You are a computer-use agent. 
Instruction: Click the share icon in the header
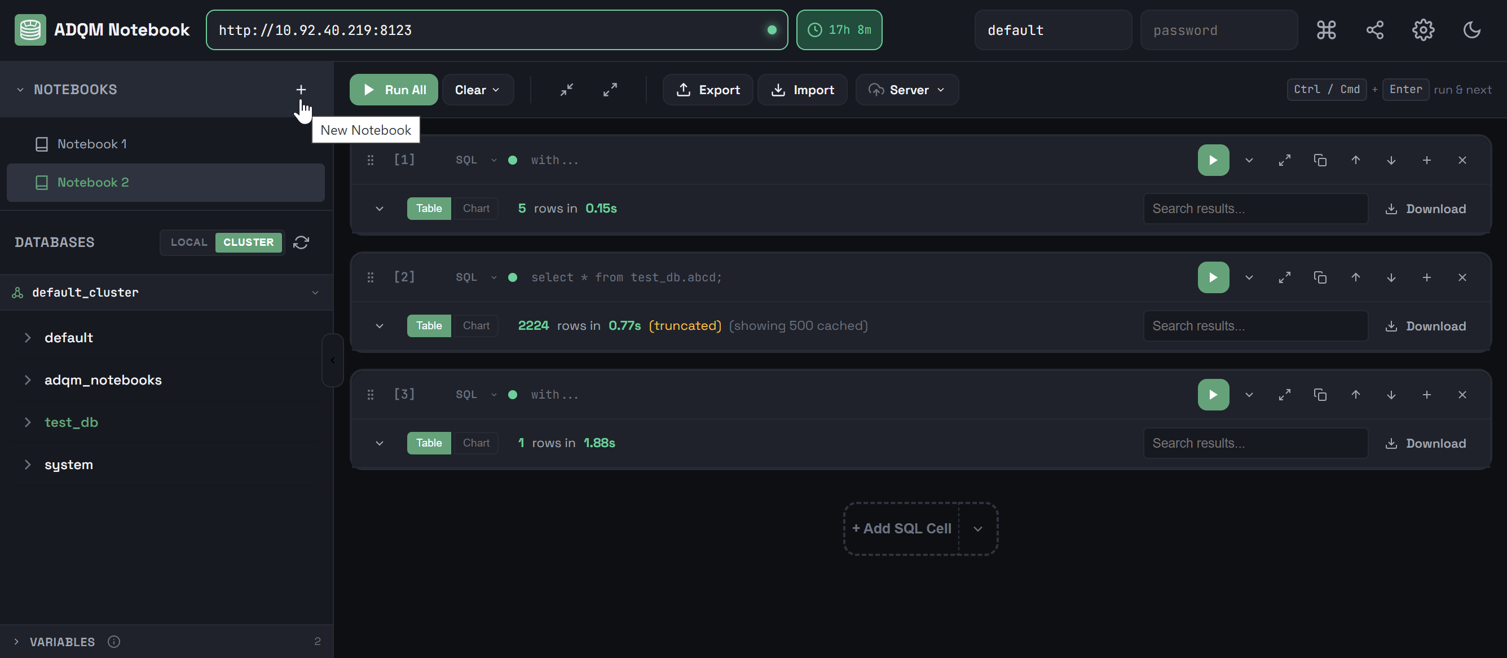pos(1374,30)
